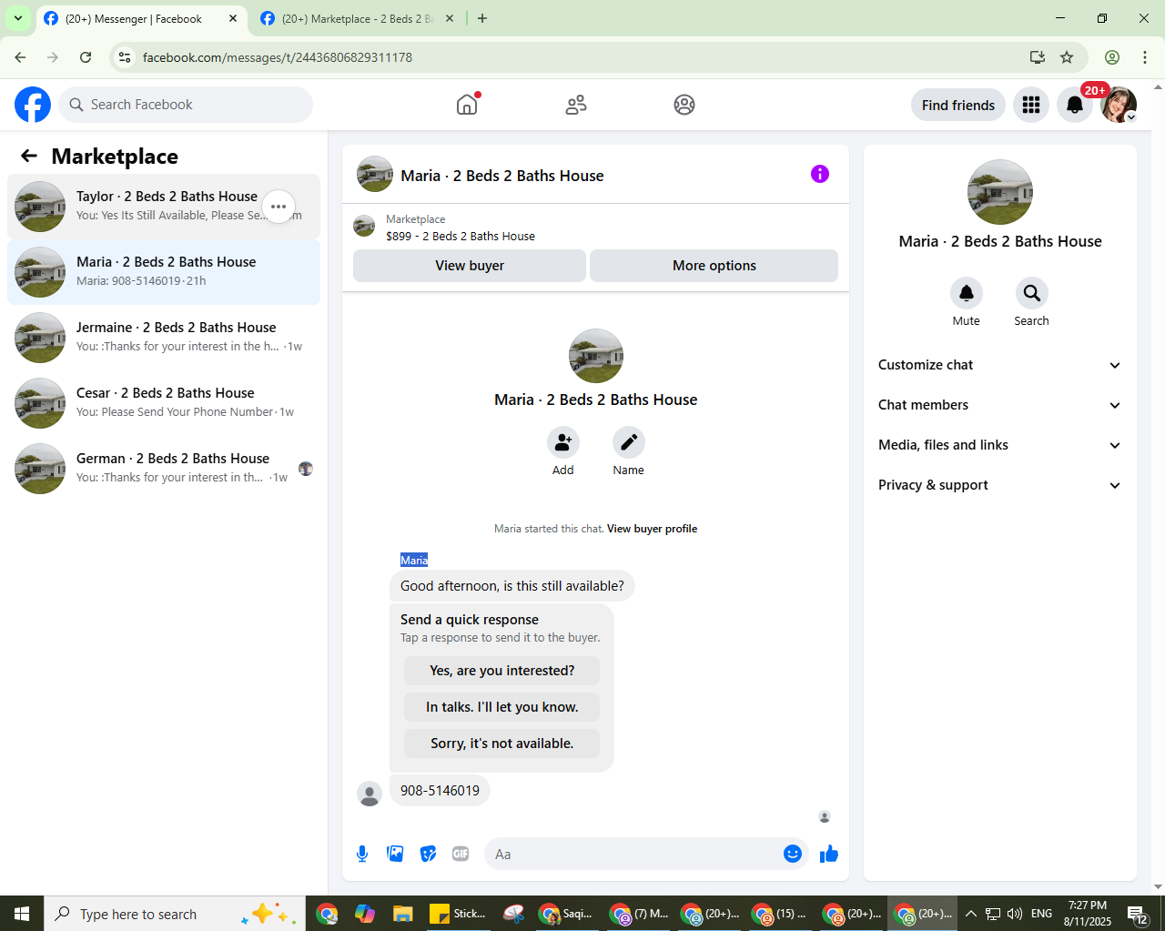The image size is (1165, 931).
Task: Send quick reply Sorry, it's not available.
Action: pos(502,744)
